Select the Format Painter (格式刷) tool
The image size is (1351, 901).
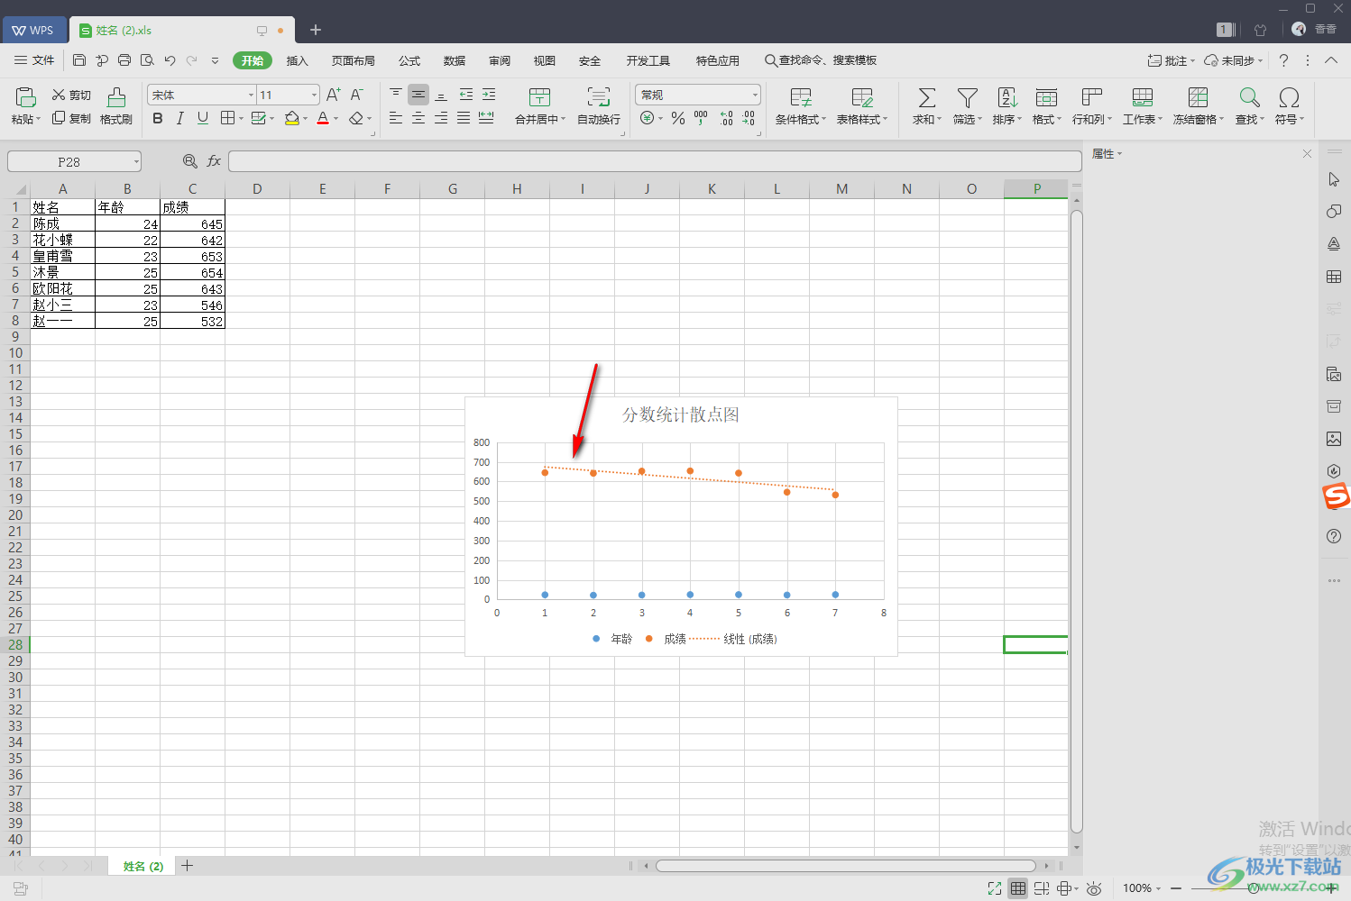tap(116, 106)
